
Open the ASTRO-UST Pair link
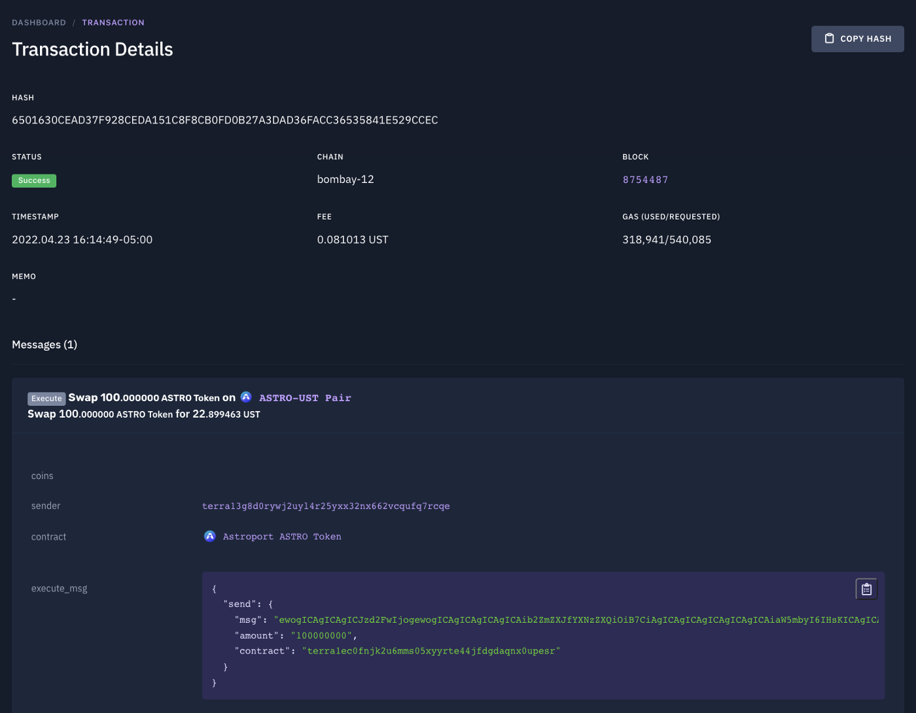[x=305, y=398]
